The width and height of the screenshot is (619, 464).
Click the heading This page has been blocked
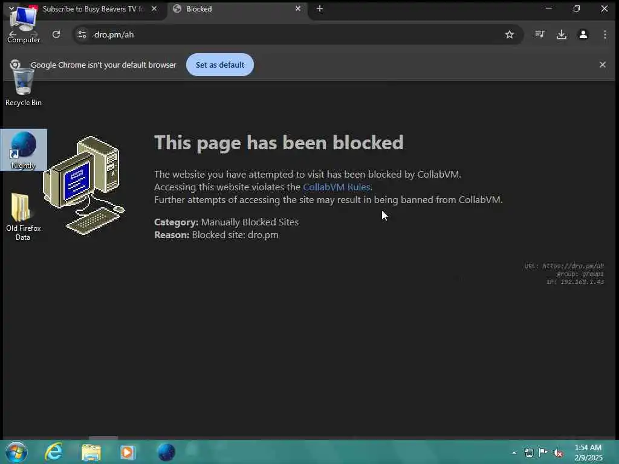coord(279,143)
